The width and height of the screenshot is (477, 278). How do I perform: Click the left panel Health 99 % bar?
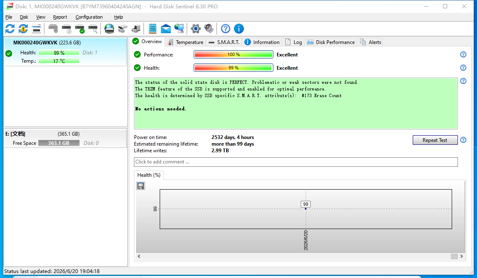pyautogui.click(x=59, y=53)
